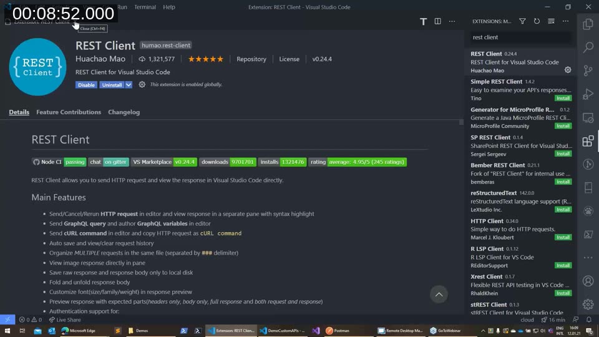
Task: Switch to DemoCustomAPIs VS Code window in taskbar
Action: (x=282, y=331)
